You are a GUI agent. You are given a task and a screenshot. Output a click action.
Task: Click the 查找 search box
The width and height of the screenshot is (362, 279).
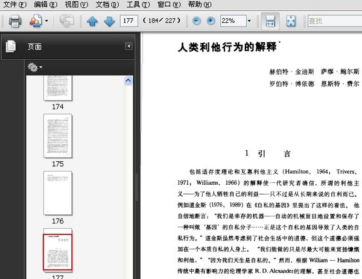pos(334,21)
